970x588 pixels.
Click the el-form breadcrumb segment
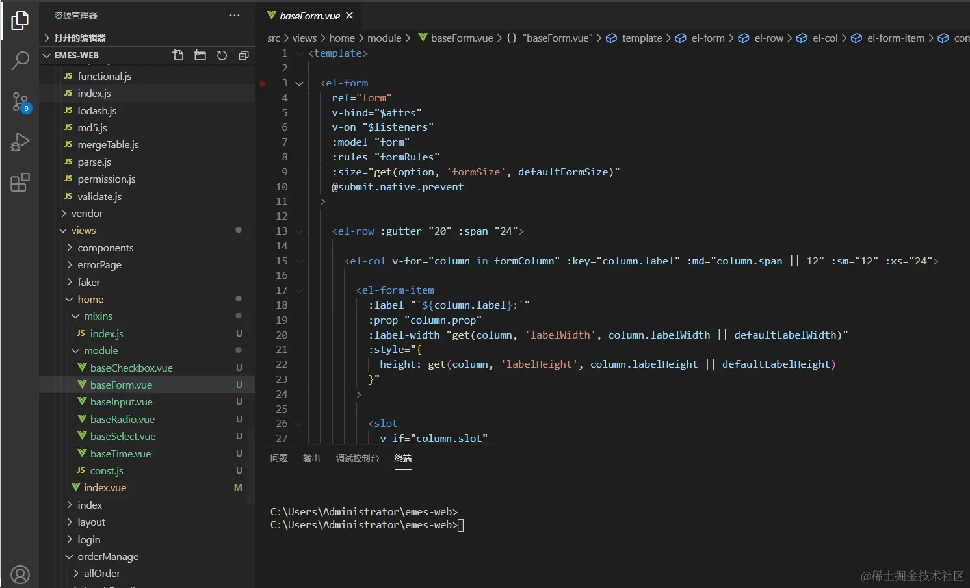click(x=700, y=38)
